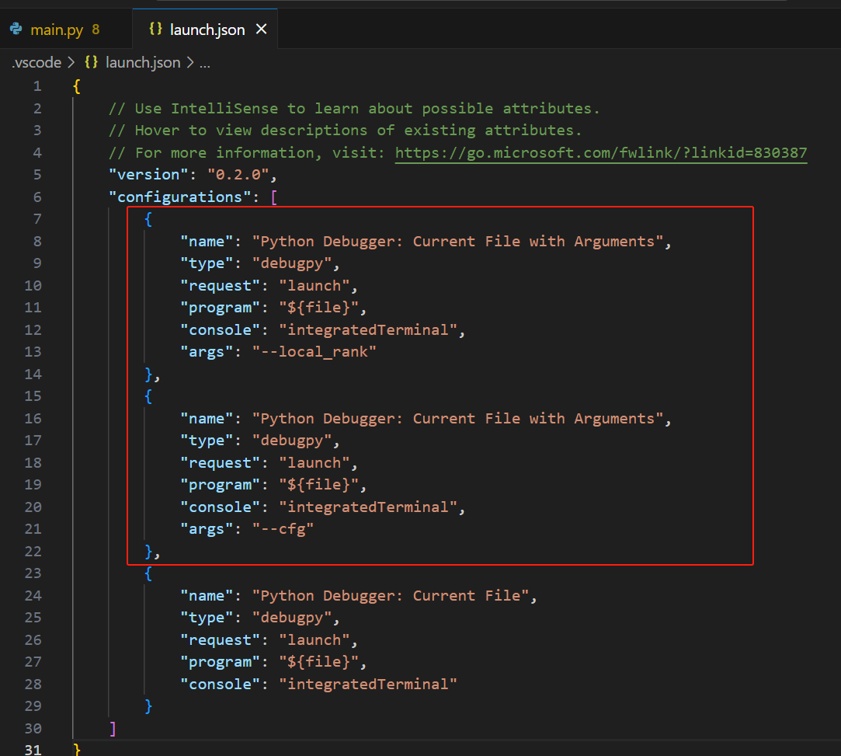This screenshot has width=841, height=756.
Task: Open the launch.json breadcrumb dropdown
Action: coord(142,63)
